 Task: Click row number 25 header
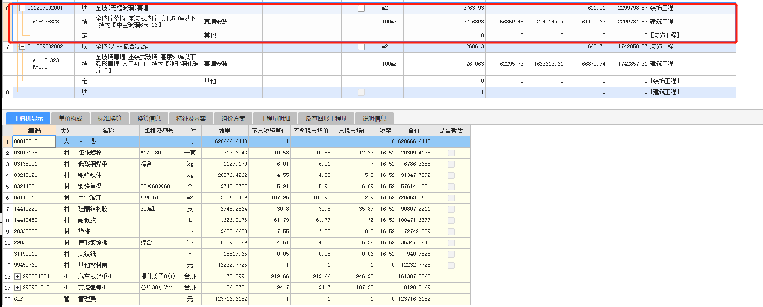point(7,299)
